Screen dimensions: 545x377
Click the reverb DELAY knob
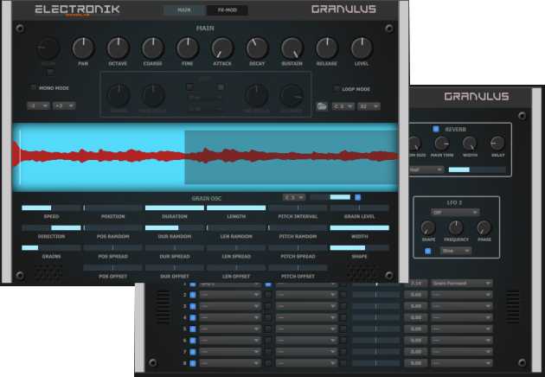(497, 144)
